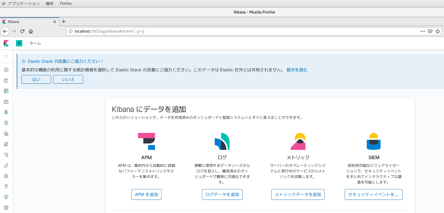This screenshot has height=213, width=444.
Task: Open Dev Tools wrench icon in sidebar
Action: point(6,186)
